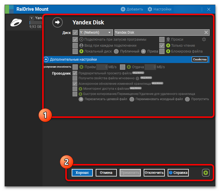Click the info icon after Получите свойства файла
Image resolution: width=220 pixels, height=191 pixels.
tap(137, 78)
